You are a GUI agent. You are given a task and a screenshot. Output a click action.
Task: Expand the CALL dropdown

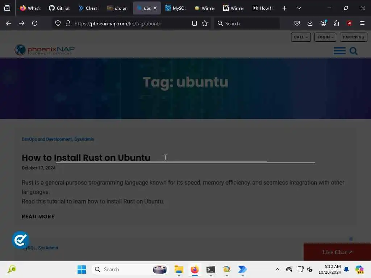[301, 37]
